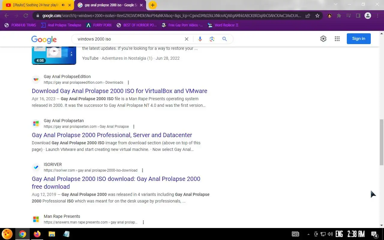Open a new tab with plus button

pos(152,5)
